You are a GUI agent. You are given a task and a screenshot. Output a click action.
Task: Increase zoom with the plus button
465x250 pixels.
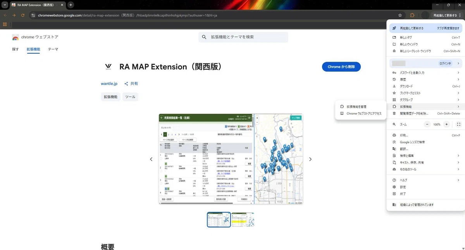(x=446, y=124)
